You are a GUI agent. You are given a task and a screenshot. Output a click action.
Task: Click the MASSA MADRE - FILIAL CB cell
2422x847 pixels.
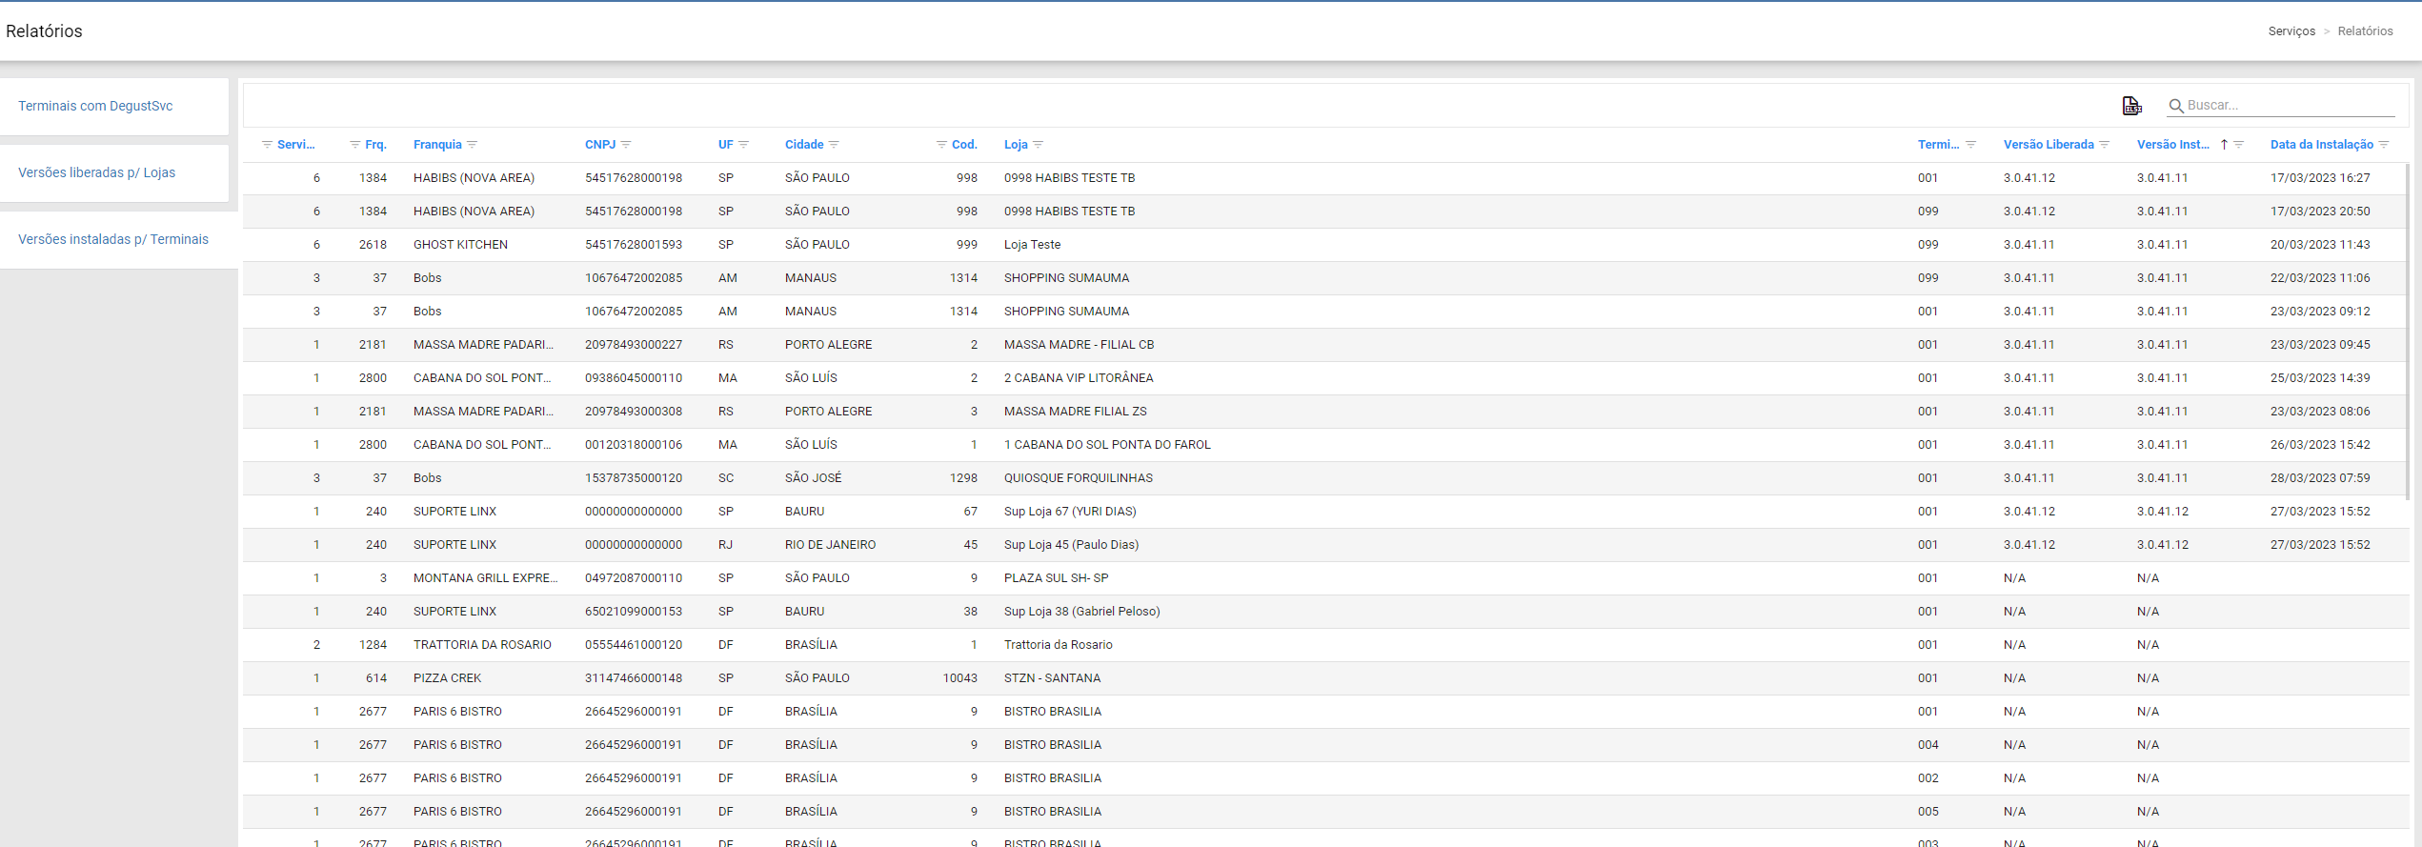tap(1079, 345)
